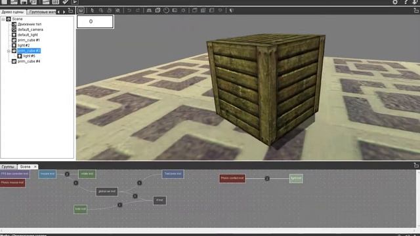The width and height of the screenshot is (420, 236).
Task: Click the green time root node
Action: (80, 209)
